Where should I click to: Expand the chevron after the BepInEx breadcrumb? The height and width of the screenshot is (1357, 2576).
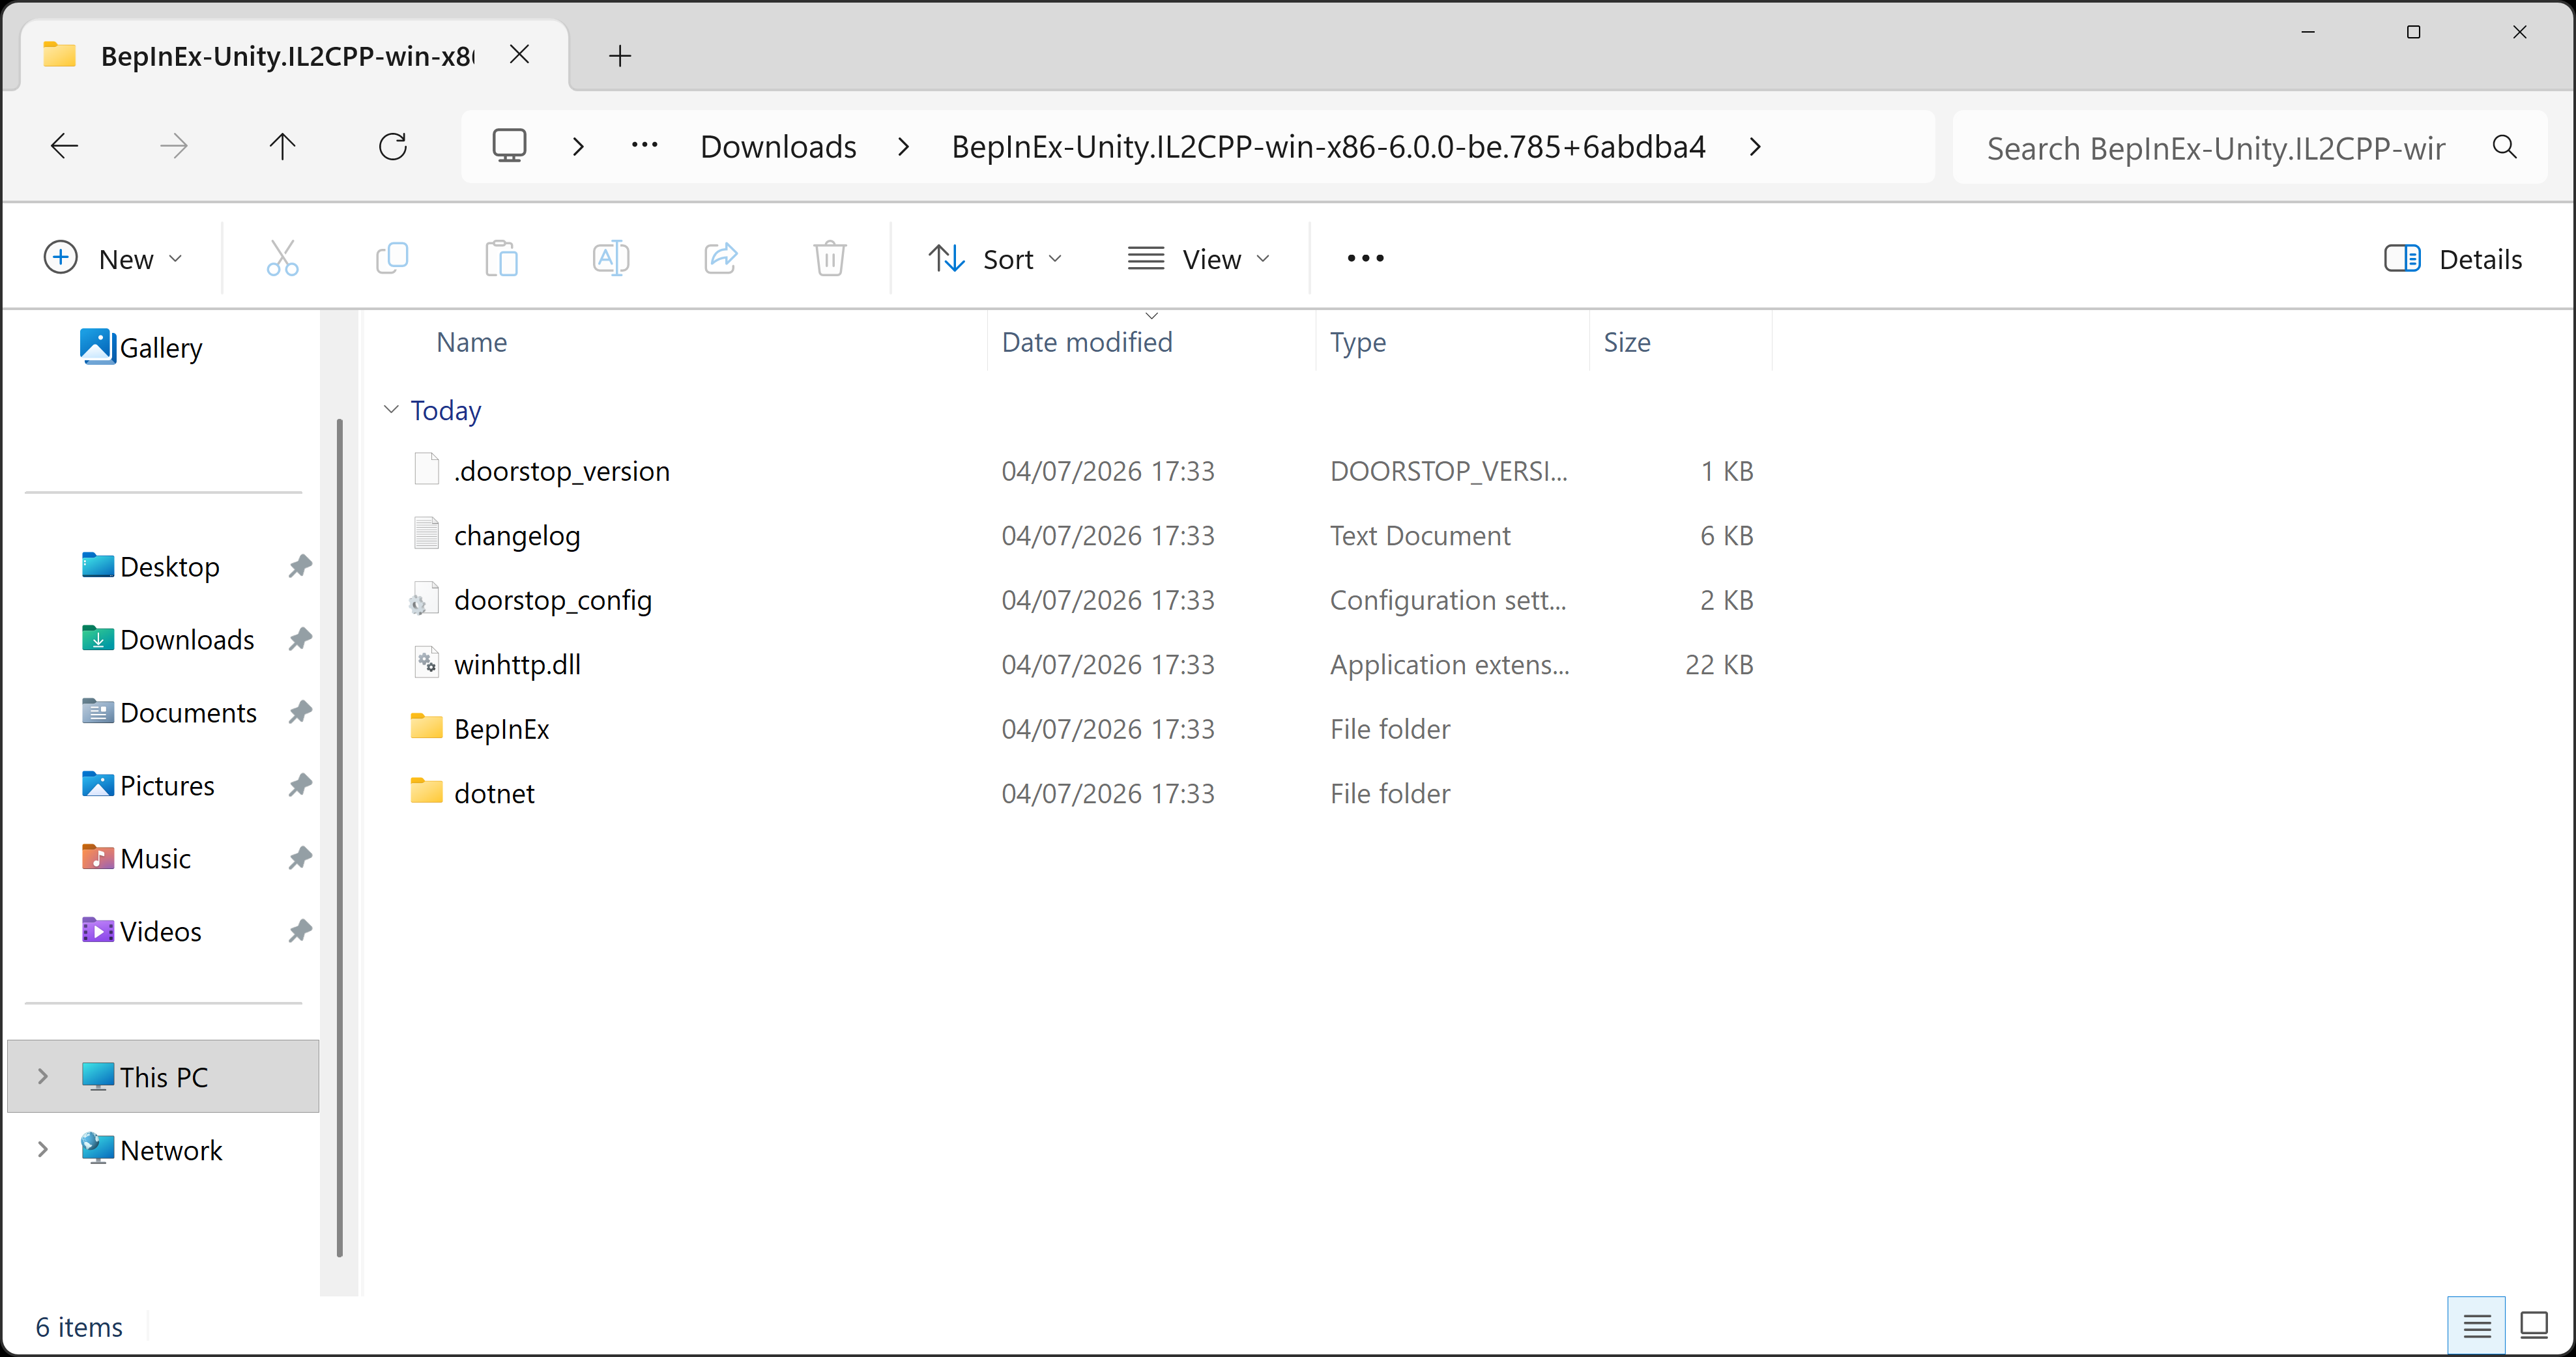coord(1755,147)
